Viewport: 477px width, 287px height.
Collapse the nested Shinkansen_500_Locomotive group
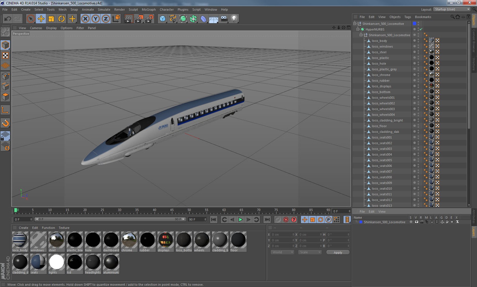pyautogui.click(x=361, y=35)
